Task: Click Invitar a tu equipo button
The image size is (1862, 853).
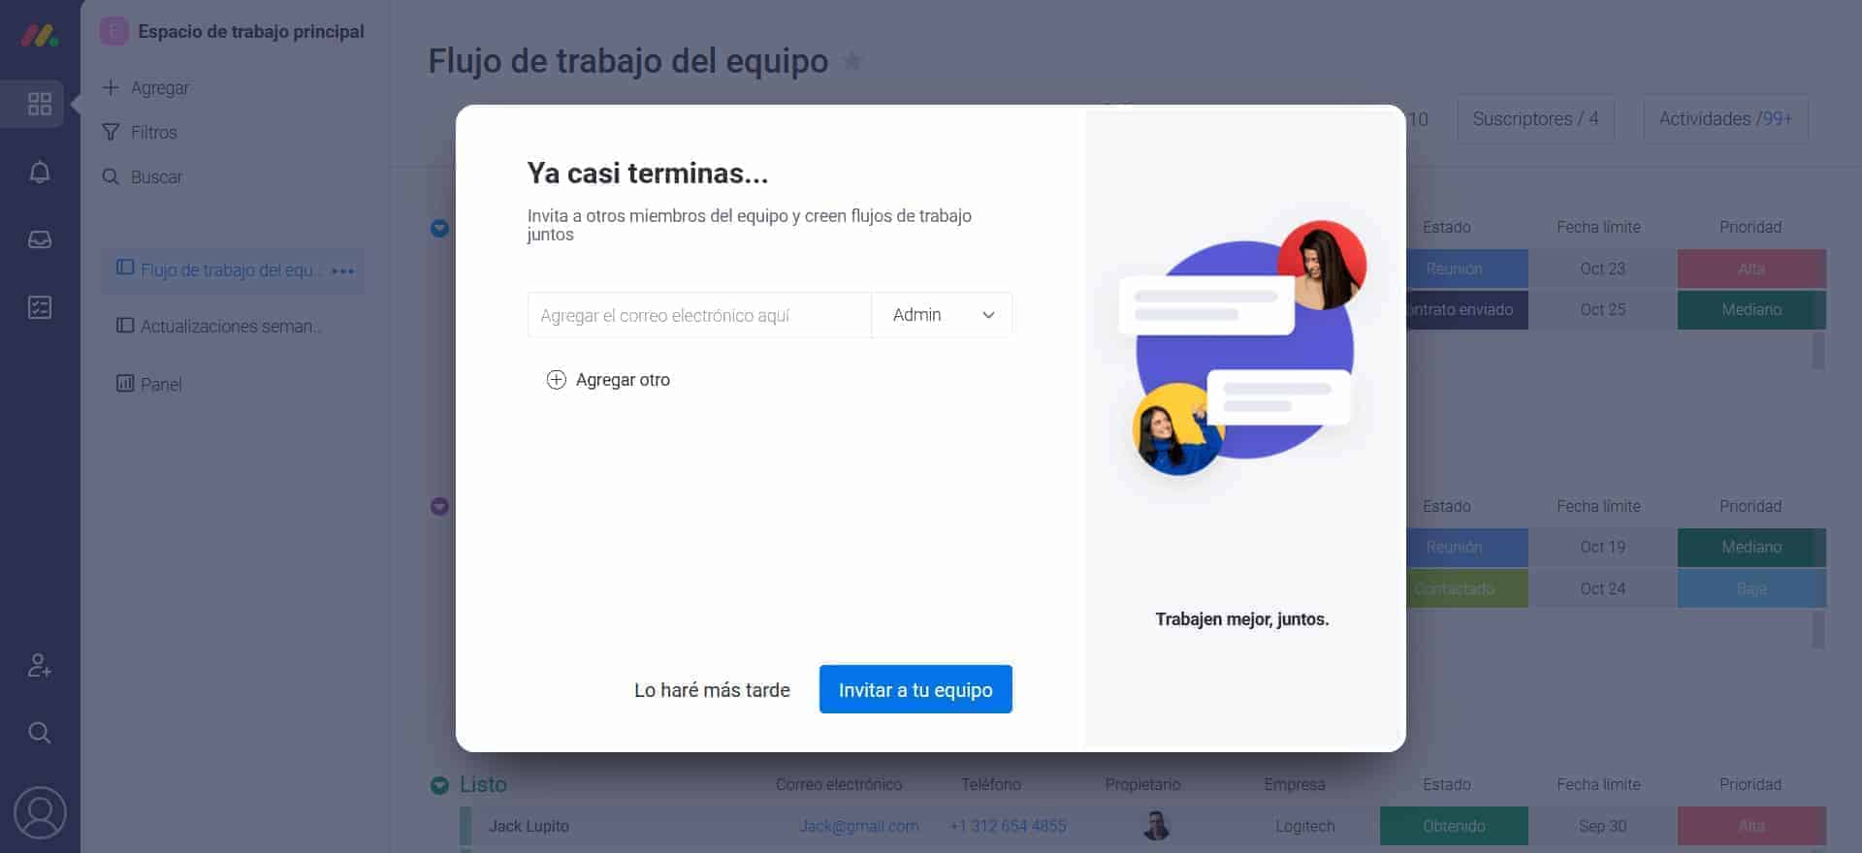Action: tap(915, 689)
